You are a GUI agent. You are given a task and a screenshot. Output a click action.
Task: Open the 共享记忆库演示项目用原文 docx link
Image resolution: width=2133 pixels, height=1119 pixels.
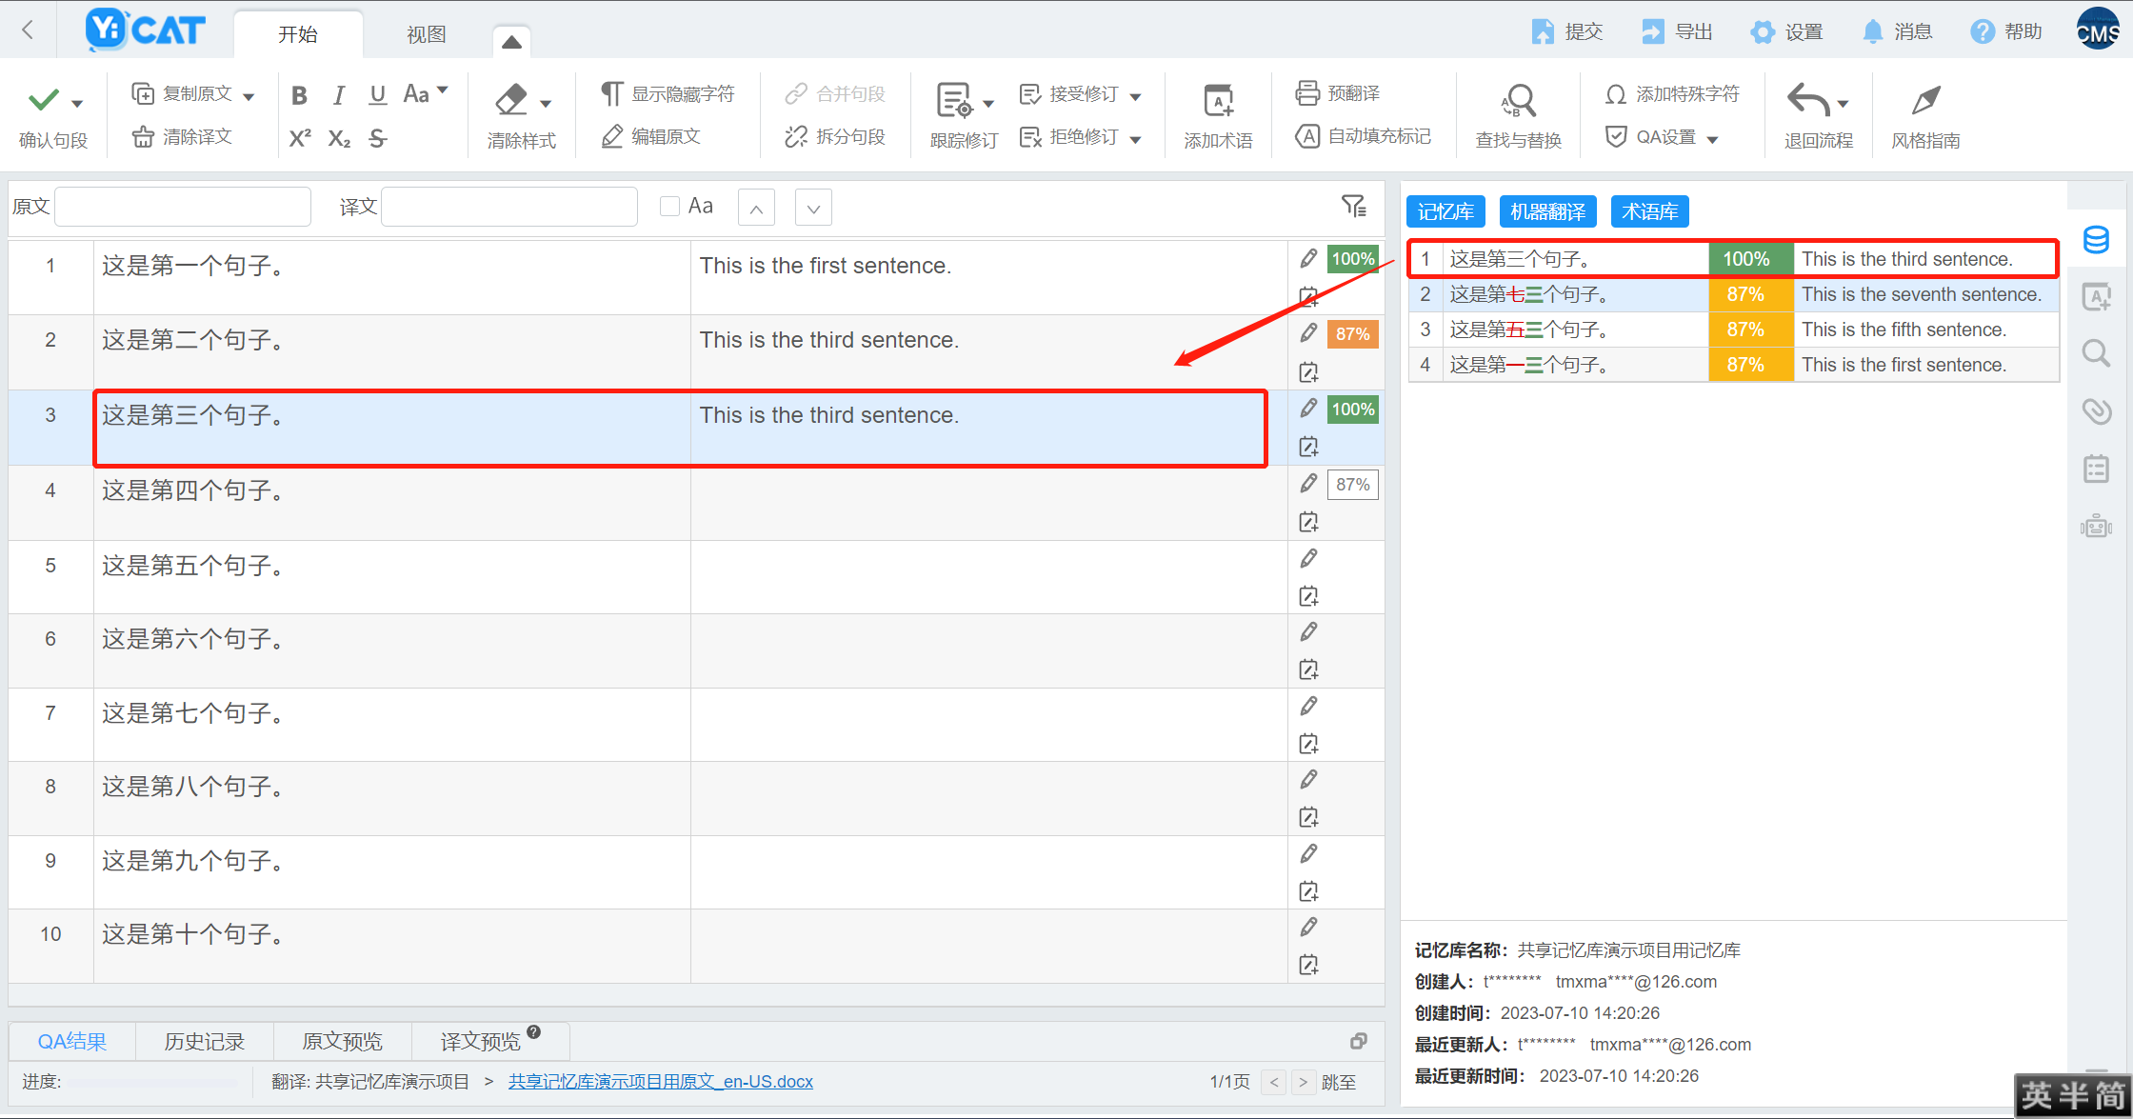[660, 1082]
